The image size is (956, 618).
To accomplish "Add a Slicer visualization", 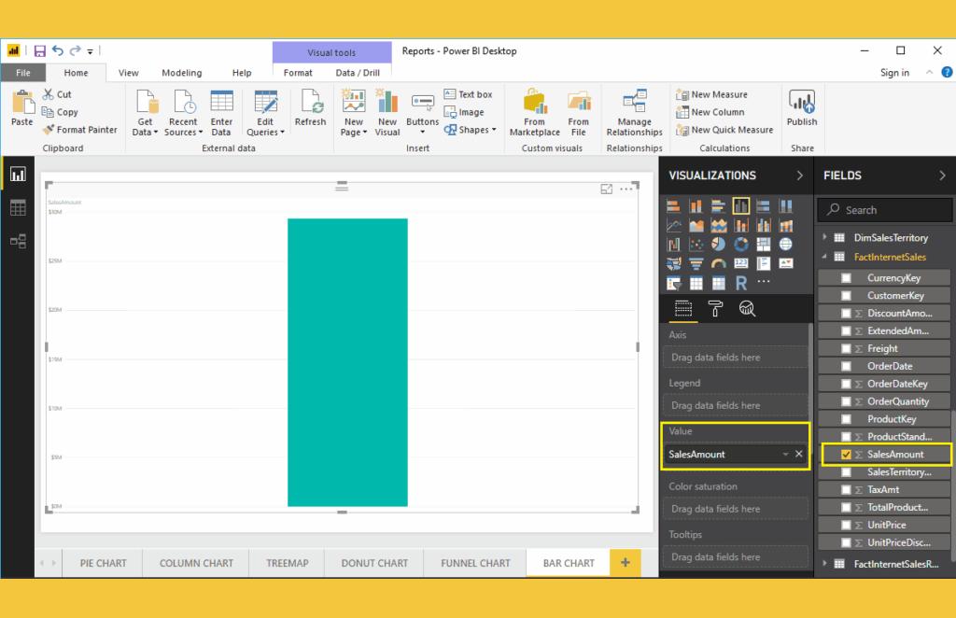I will [x=673, y=283].
